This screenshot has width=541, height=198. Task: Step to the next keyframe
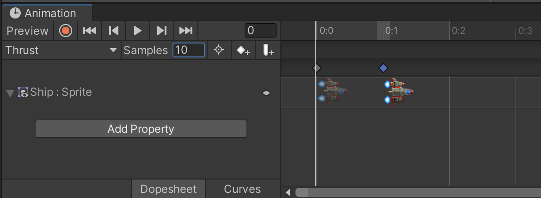pyautogui.click(x=161, y=31)
